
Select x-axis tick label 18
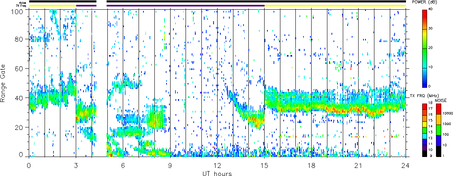coord(312,165)
